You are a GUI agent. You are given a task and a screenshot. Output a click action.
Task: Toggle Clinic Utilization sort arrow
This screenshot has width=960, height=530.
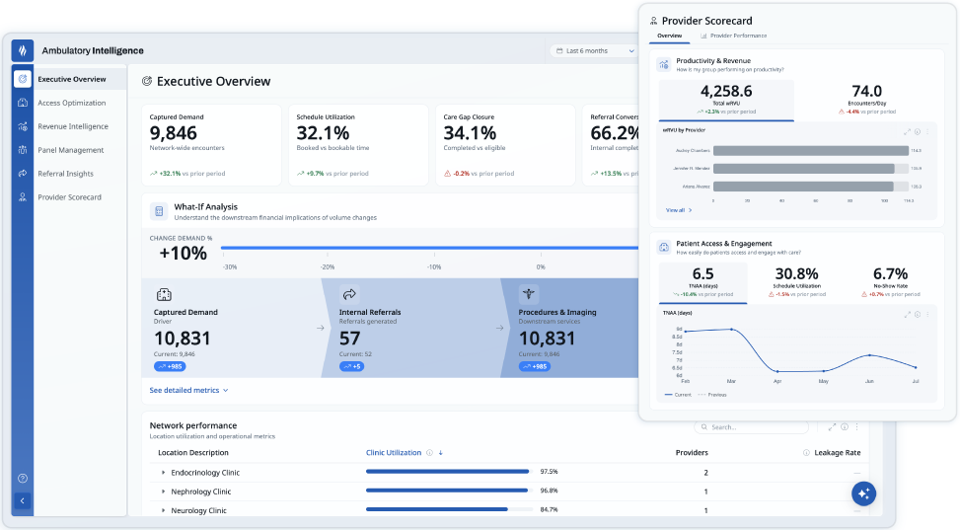click(x=440, y=453)
